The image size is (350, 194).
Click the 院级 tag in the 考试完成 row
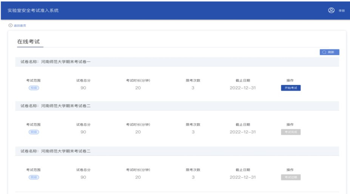(x=34, y=132)
